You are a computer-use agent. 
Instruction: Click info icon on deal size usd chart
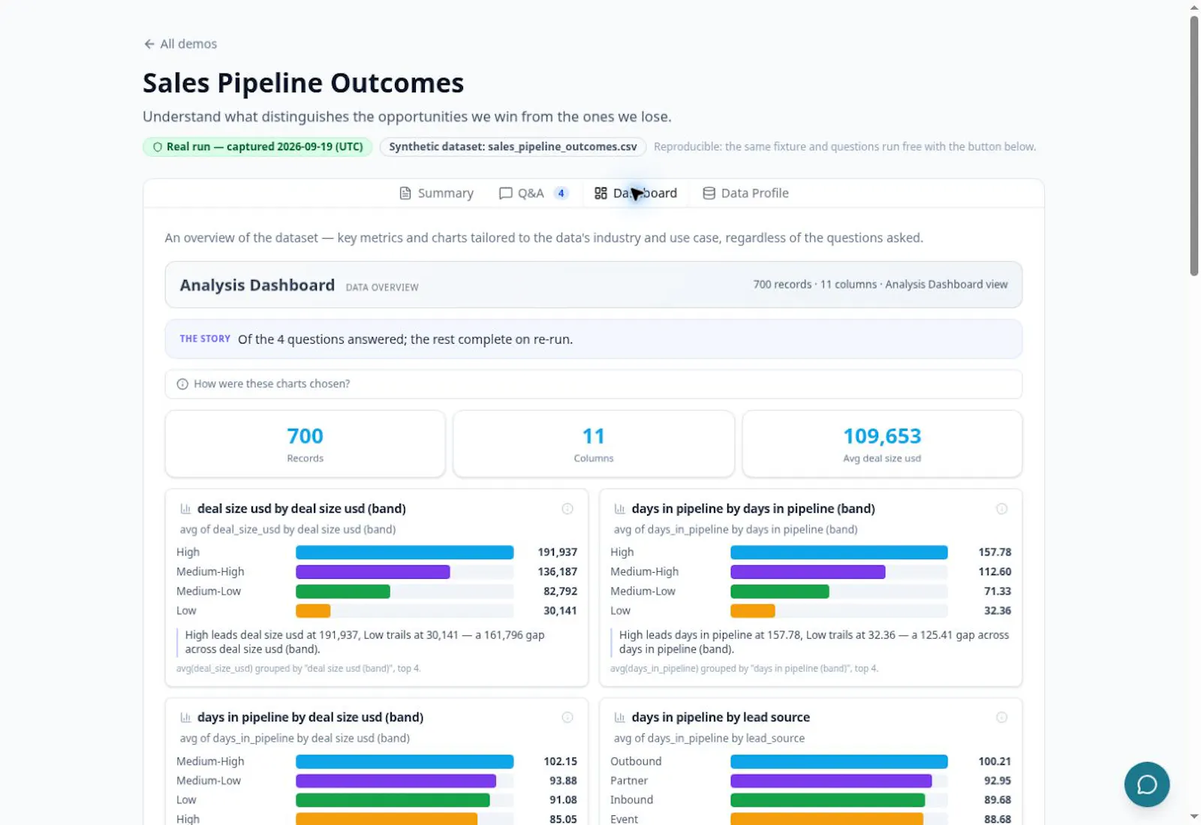567,509
